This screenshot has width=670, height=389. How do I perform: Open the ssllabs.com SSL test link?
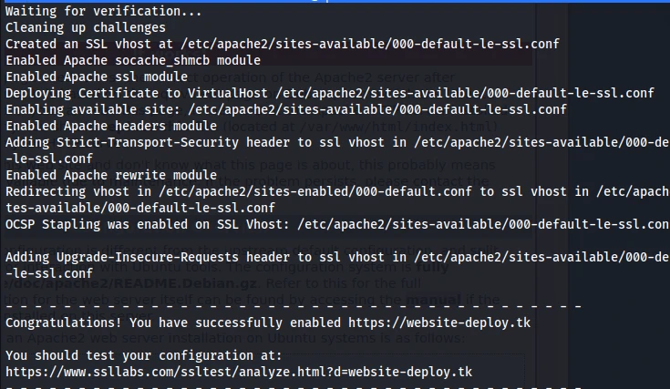239,372
